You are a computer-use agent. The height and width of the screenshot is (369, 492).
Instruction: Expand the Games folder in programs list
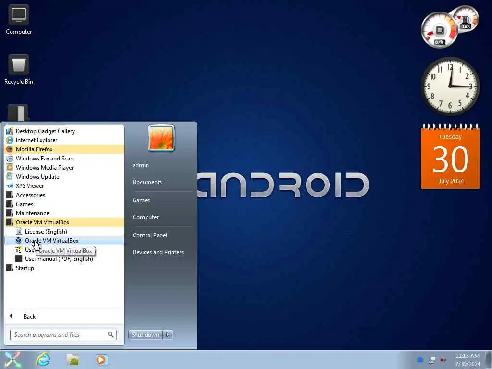coord(64,204)
